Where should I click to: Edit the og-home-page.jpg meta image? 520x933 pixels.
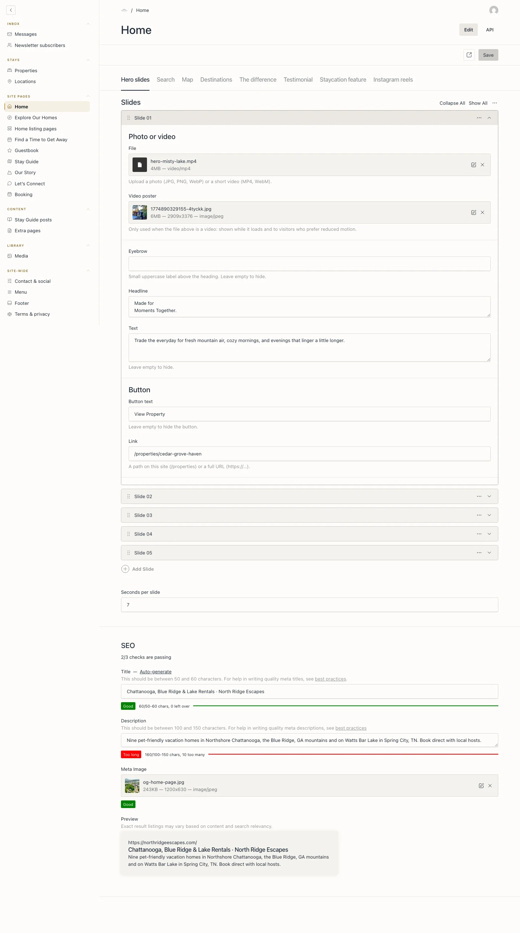481,786
